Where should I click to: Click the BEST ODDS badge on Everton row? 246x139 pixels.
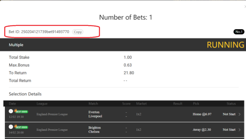tap(22, 112)
